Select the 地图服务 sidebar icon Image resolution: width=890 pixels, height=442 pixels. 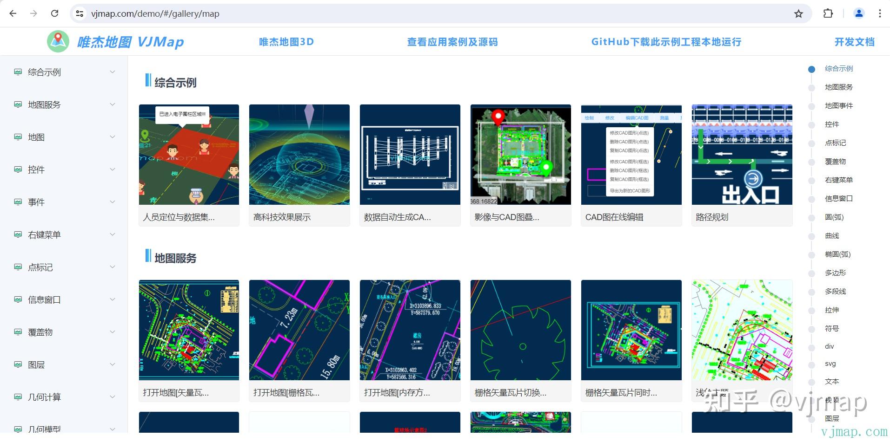17,104
